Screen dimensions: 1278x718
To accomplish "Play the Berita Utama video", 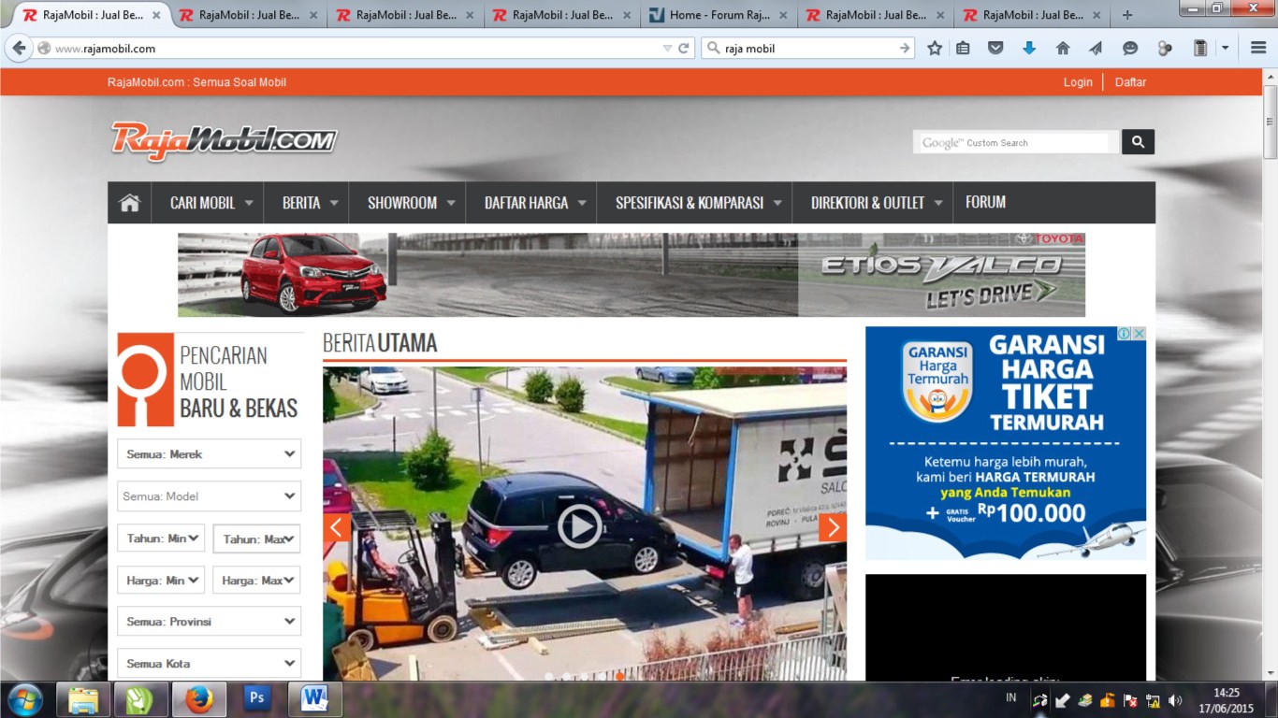I will pos(580,526).
